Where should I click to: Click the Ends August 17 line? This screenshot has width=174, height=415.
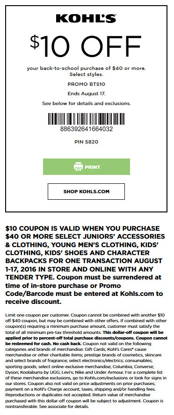pyautogui.click(x=87, y=94)
